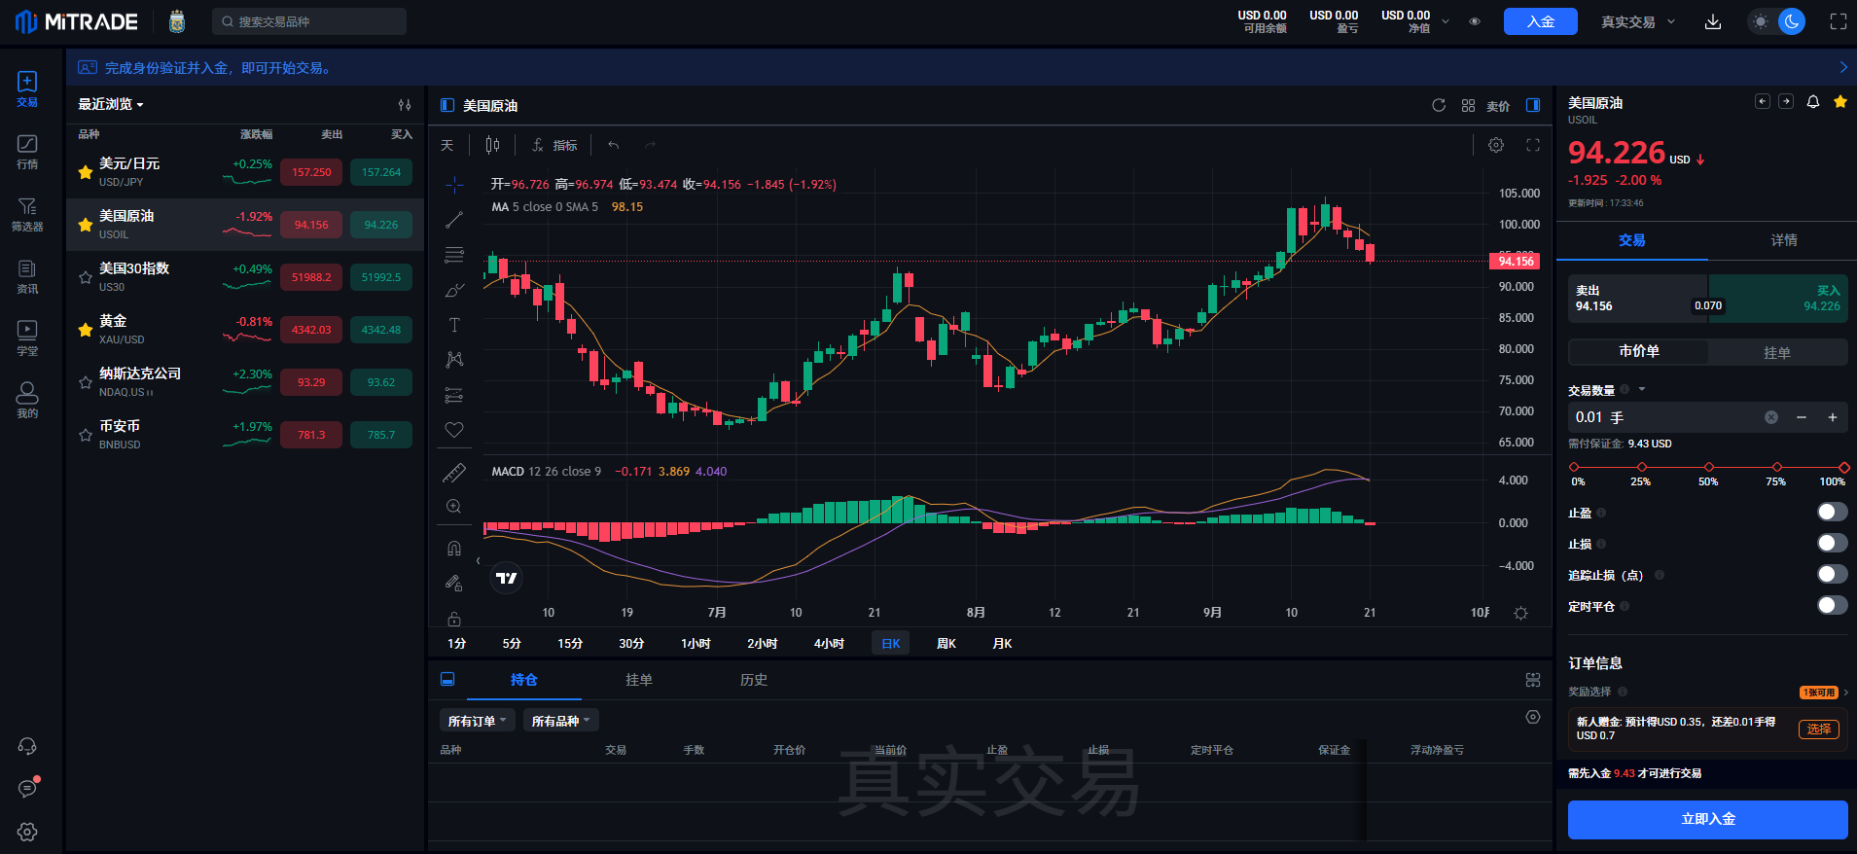Open the Screener filter sidebar icon
The image size is (1857, 854).
27,213
